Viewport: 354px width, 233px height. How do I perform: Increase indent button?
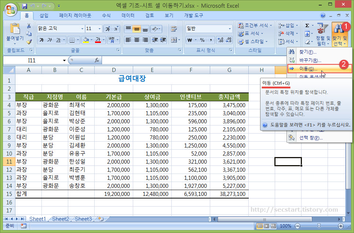point(163,40)
